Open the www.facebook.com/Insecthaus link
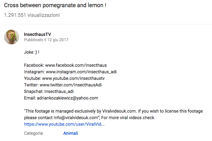This screenshot has height=141, width=212. tap(76, 65)
